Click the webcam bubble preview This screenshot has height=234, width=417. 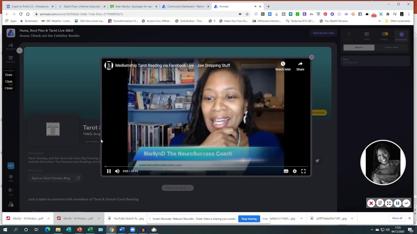(x=383, y=162)
